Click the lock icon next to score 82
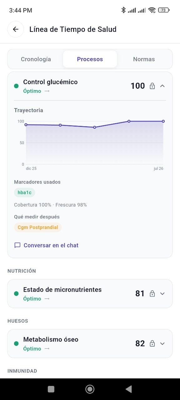 152,343
